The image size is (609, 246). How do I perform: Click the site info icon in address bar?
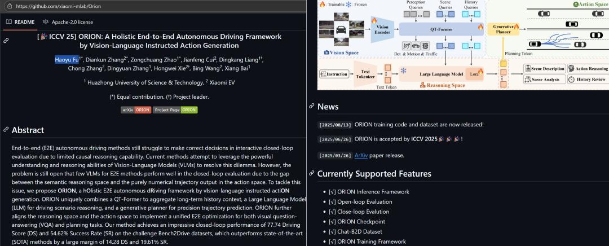[x=10, y=7]
